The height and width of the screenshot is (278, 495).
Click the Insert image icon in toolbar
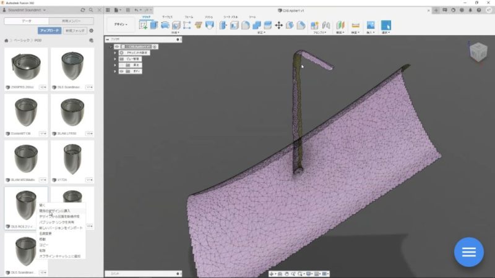(x=371, y=25)
